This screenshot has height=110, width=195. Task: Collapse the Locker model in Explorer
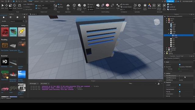point(167,22)
